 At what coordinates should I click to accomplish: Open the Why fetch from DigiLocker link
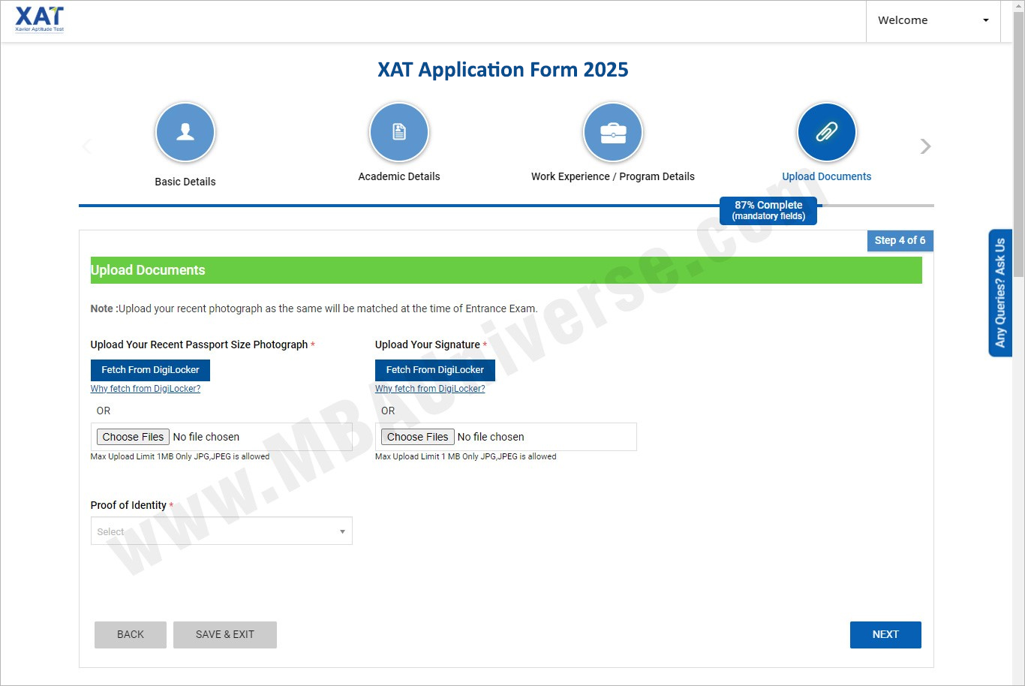[145, 388]
